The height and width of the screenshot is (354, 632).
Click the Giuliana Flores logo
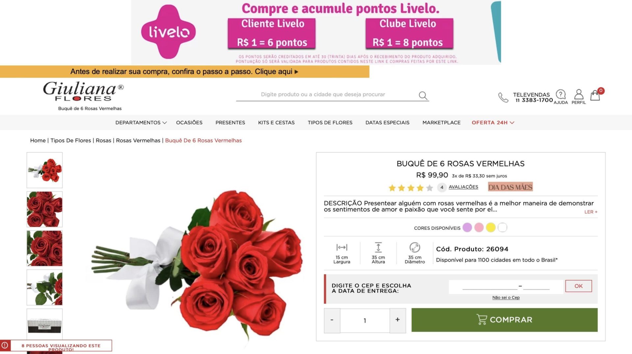pyautogui.click(x=83, y=91)
